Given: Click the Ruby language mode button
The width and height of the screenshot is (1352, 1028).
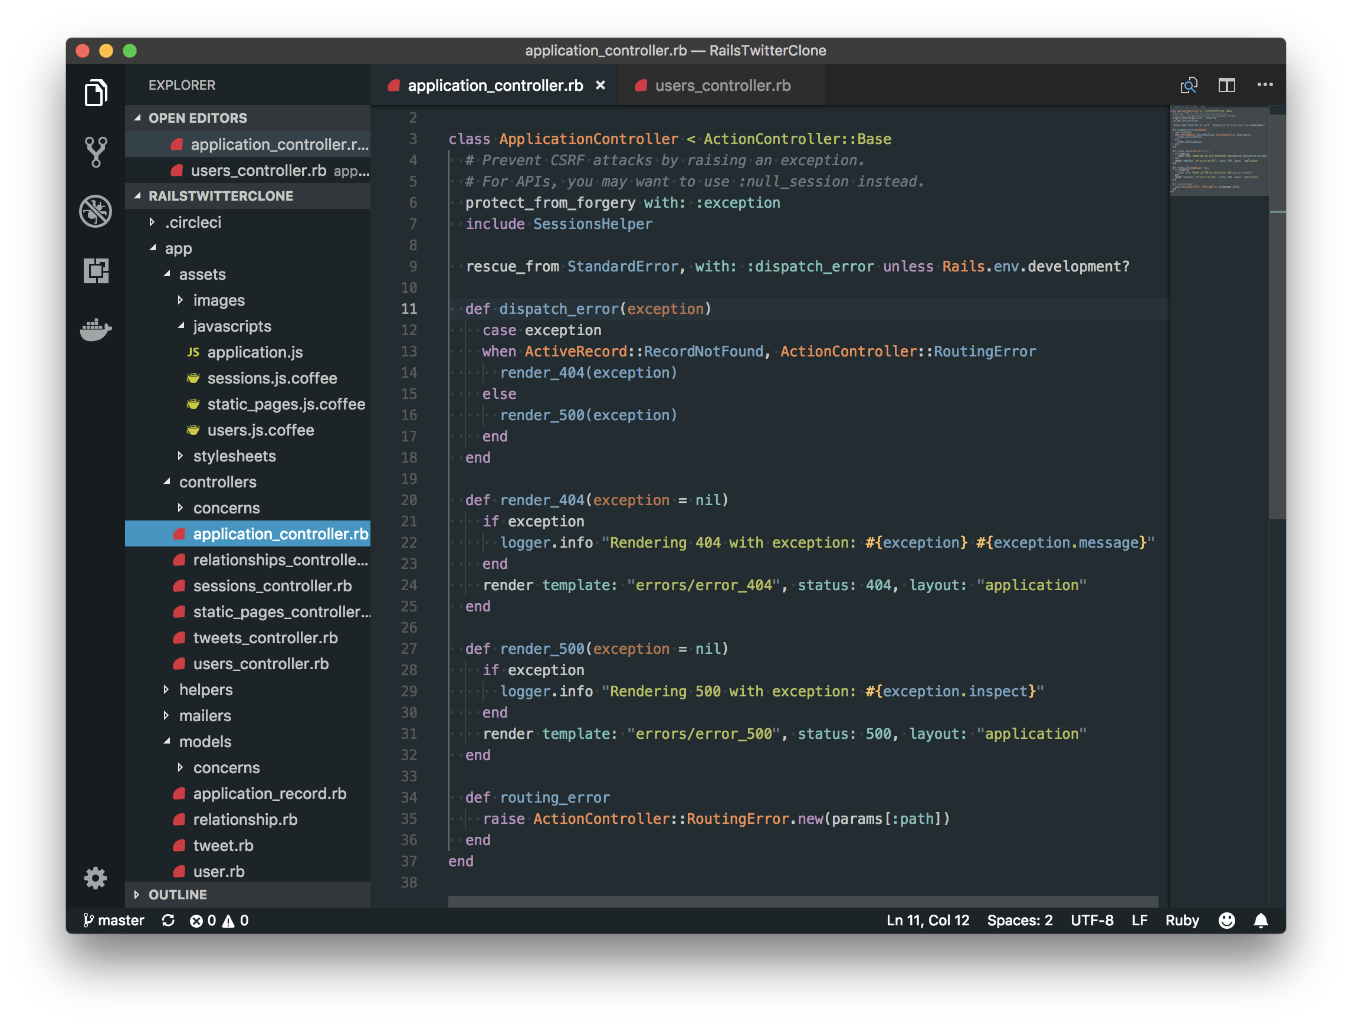Looking at the screenshot, I should pyautogui.click(x=1182, y=921).
